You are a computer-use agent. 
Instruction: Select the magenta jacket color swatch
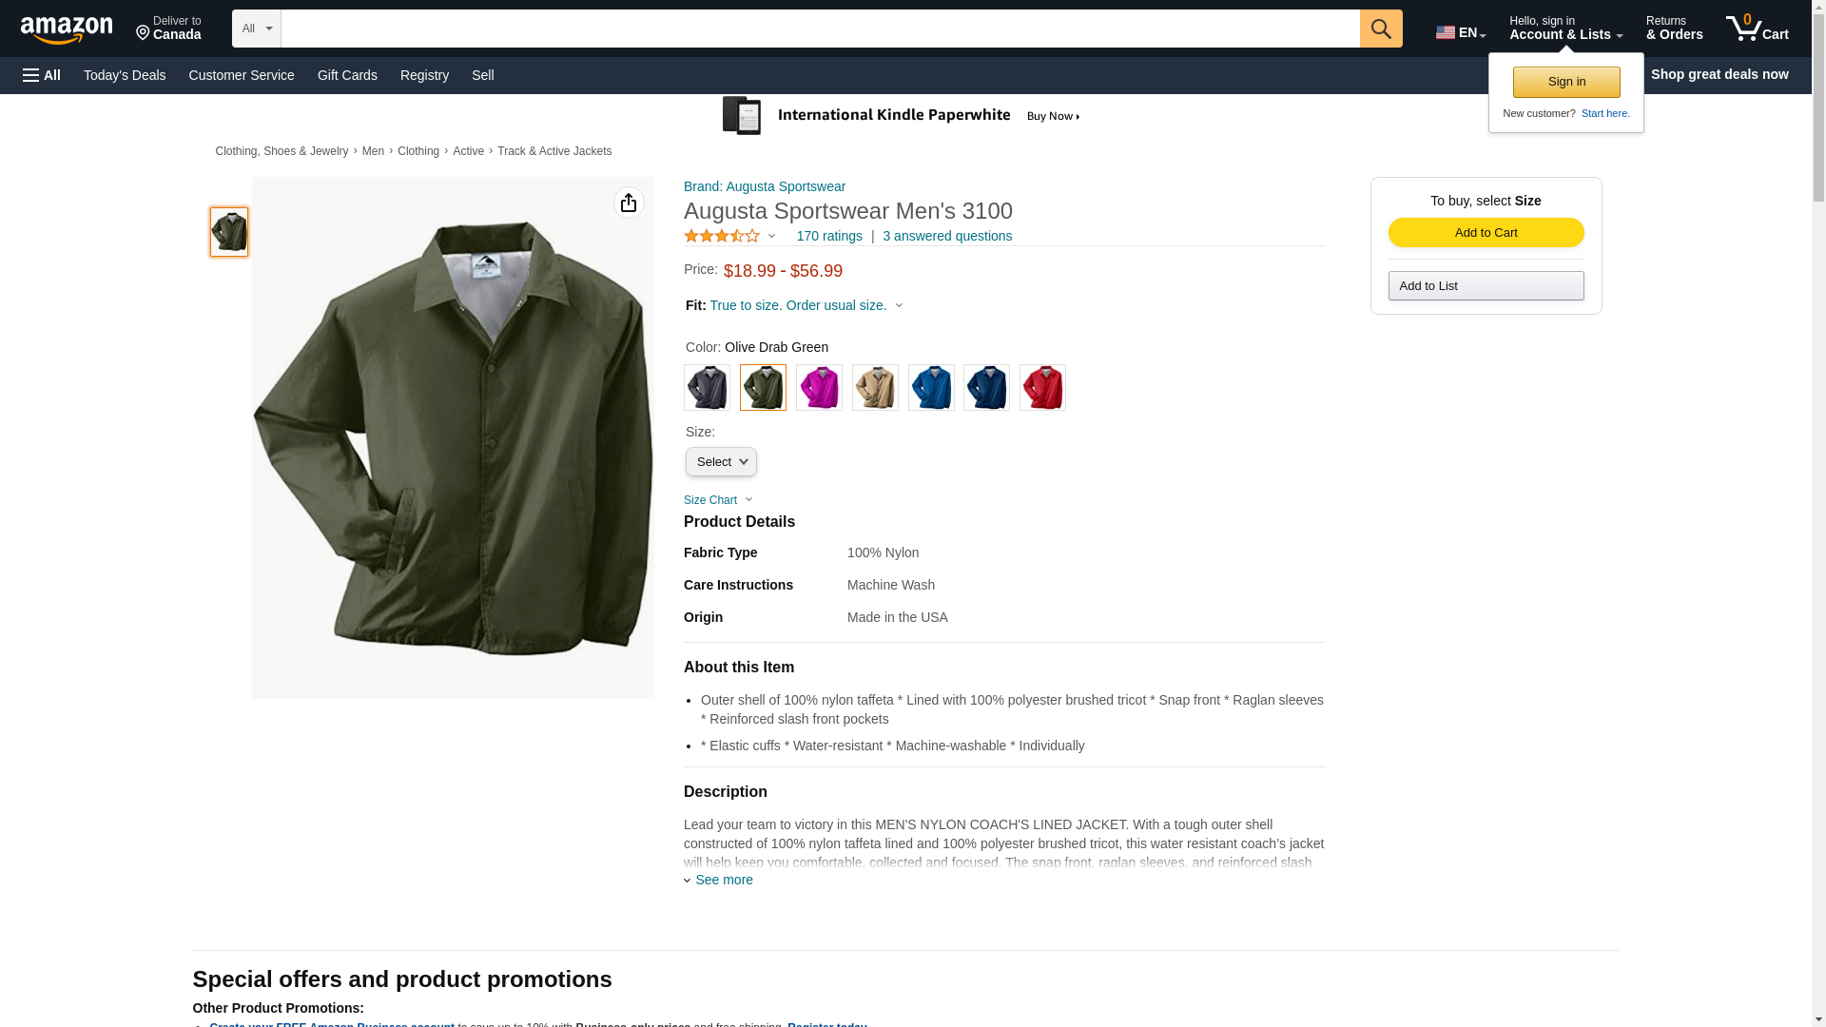pyautogui.click(x=819, y=387)
